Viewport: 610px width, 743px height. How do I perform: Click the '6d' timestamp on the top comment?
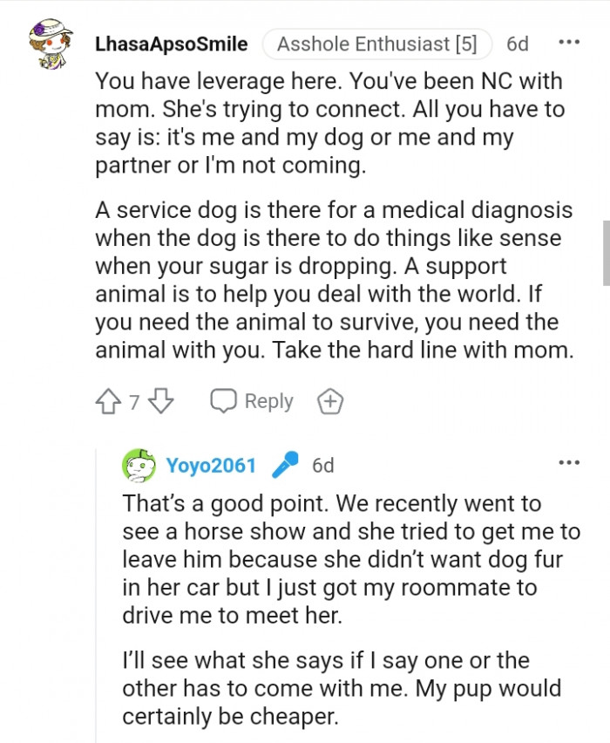[518, 44]
